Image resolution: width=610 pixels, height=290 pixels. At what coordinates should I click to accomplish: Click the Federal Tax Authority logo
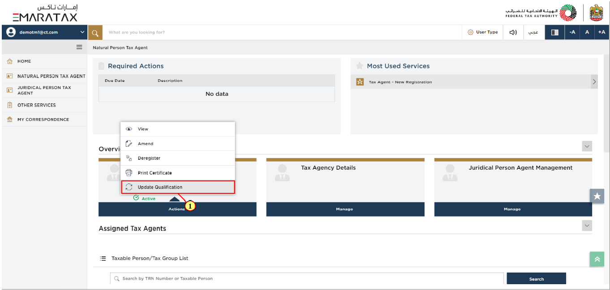[541, 13]
